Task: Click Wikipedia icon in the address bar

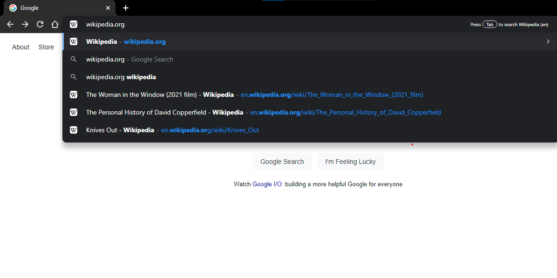Action: coord(74,24)
